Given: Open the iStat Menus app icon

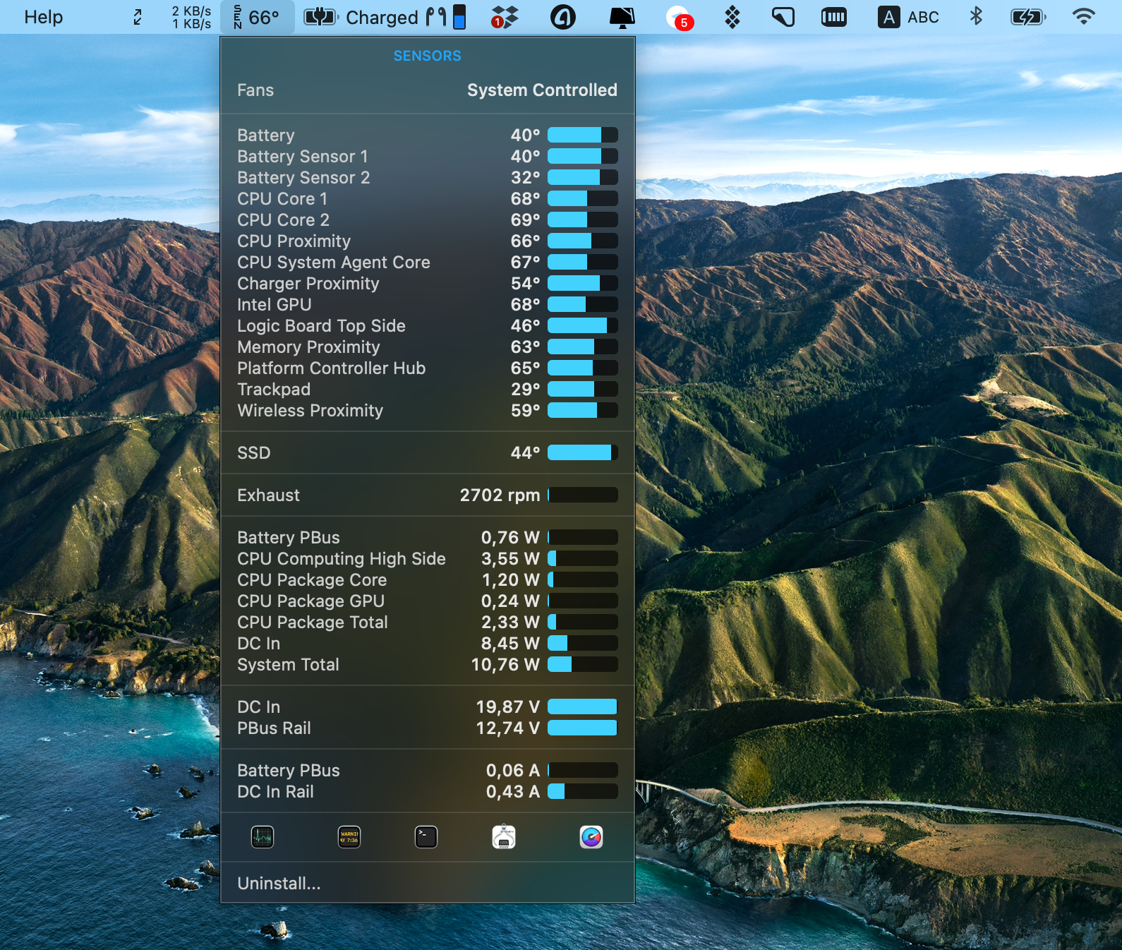Looking at the screenshot, I should point(591,837).
